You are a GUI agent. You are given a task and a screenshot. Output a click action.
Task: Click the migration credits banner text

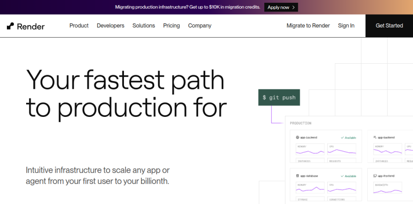coord(188,7)
